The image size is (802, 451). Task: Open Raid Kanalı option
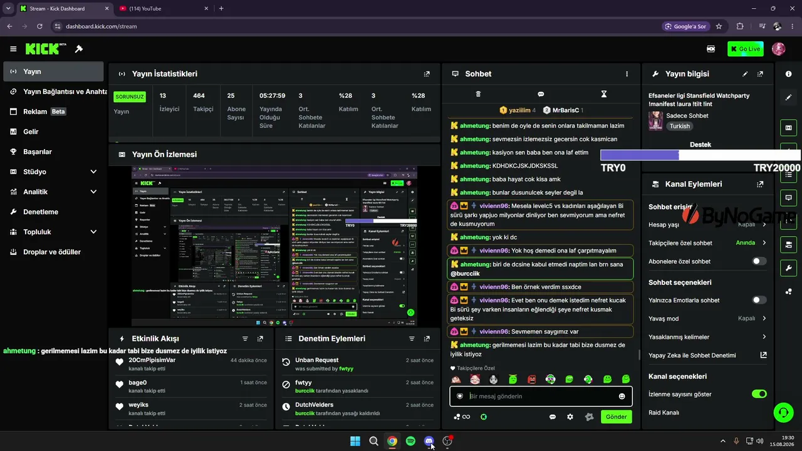tap(664, 413)
